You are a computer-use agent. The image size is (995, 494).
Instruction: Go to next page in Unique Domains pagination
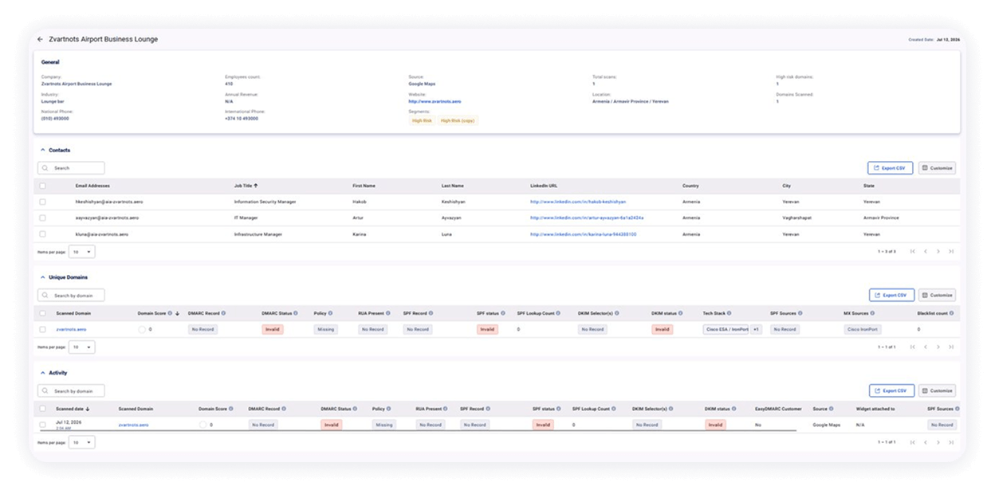[x=938, y=347]
